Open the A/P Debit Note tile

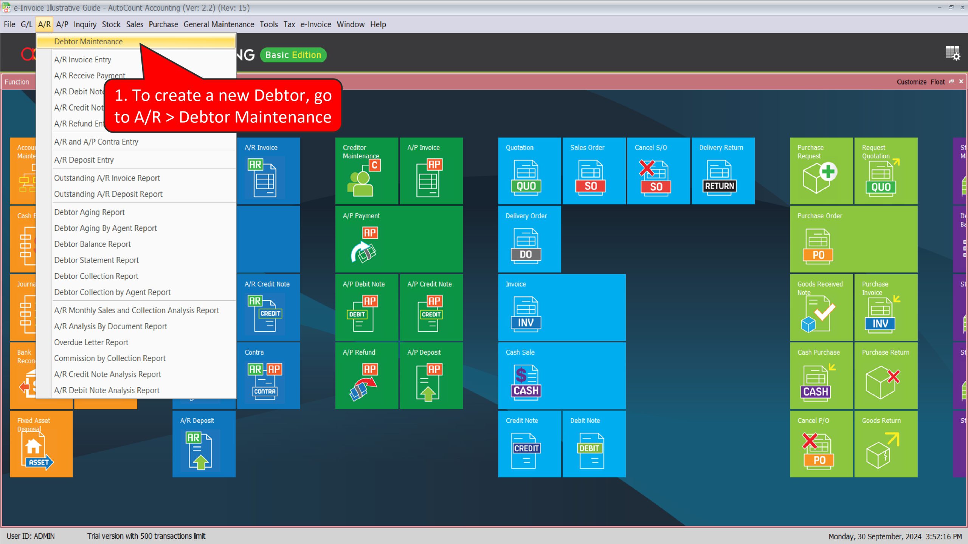[x=366, y=308]
